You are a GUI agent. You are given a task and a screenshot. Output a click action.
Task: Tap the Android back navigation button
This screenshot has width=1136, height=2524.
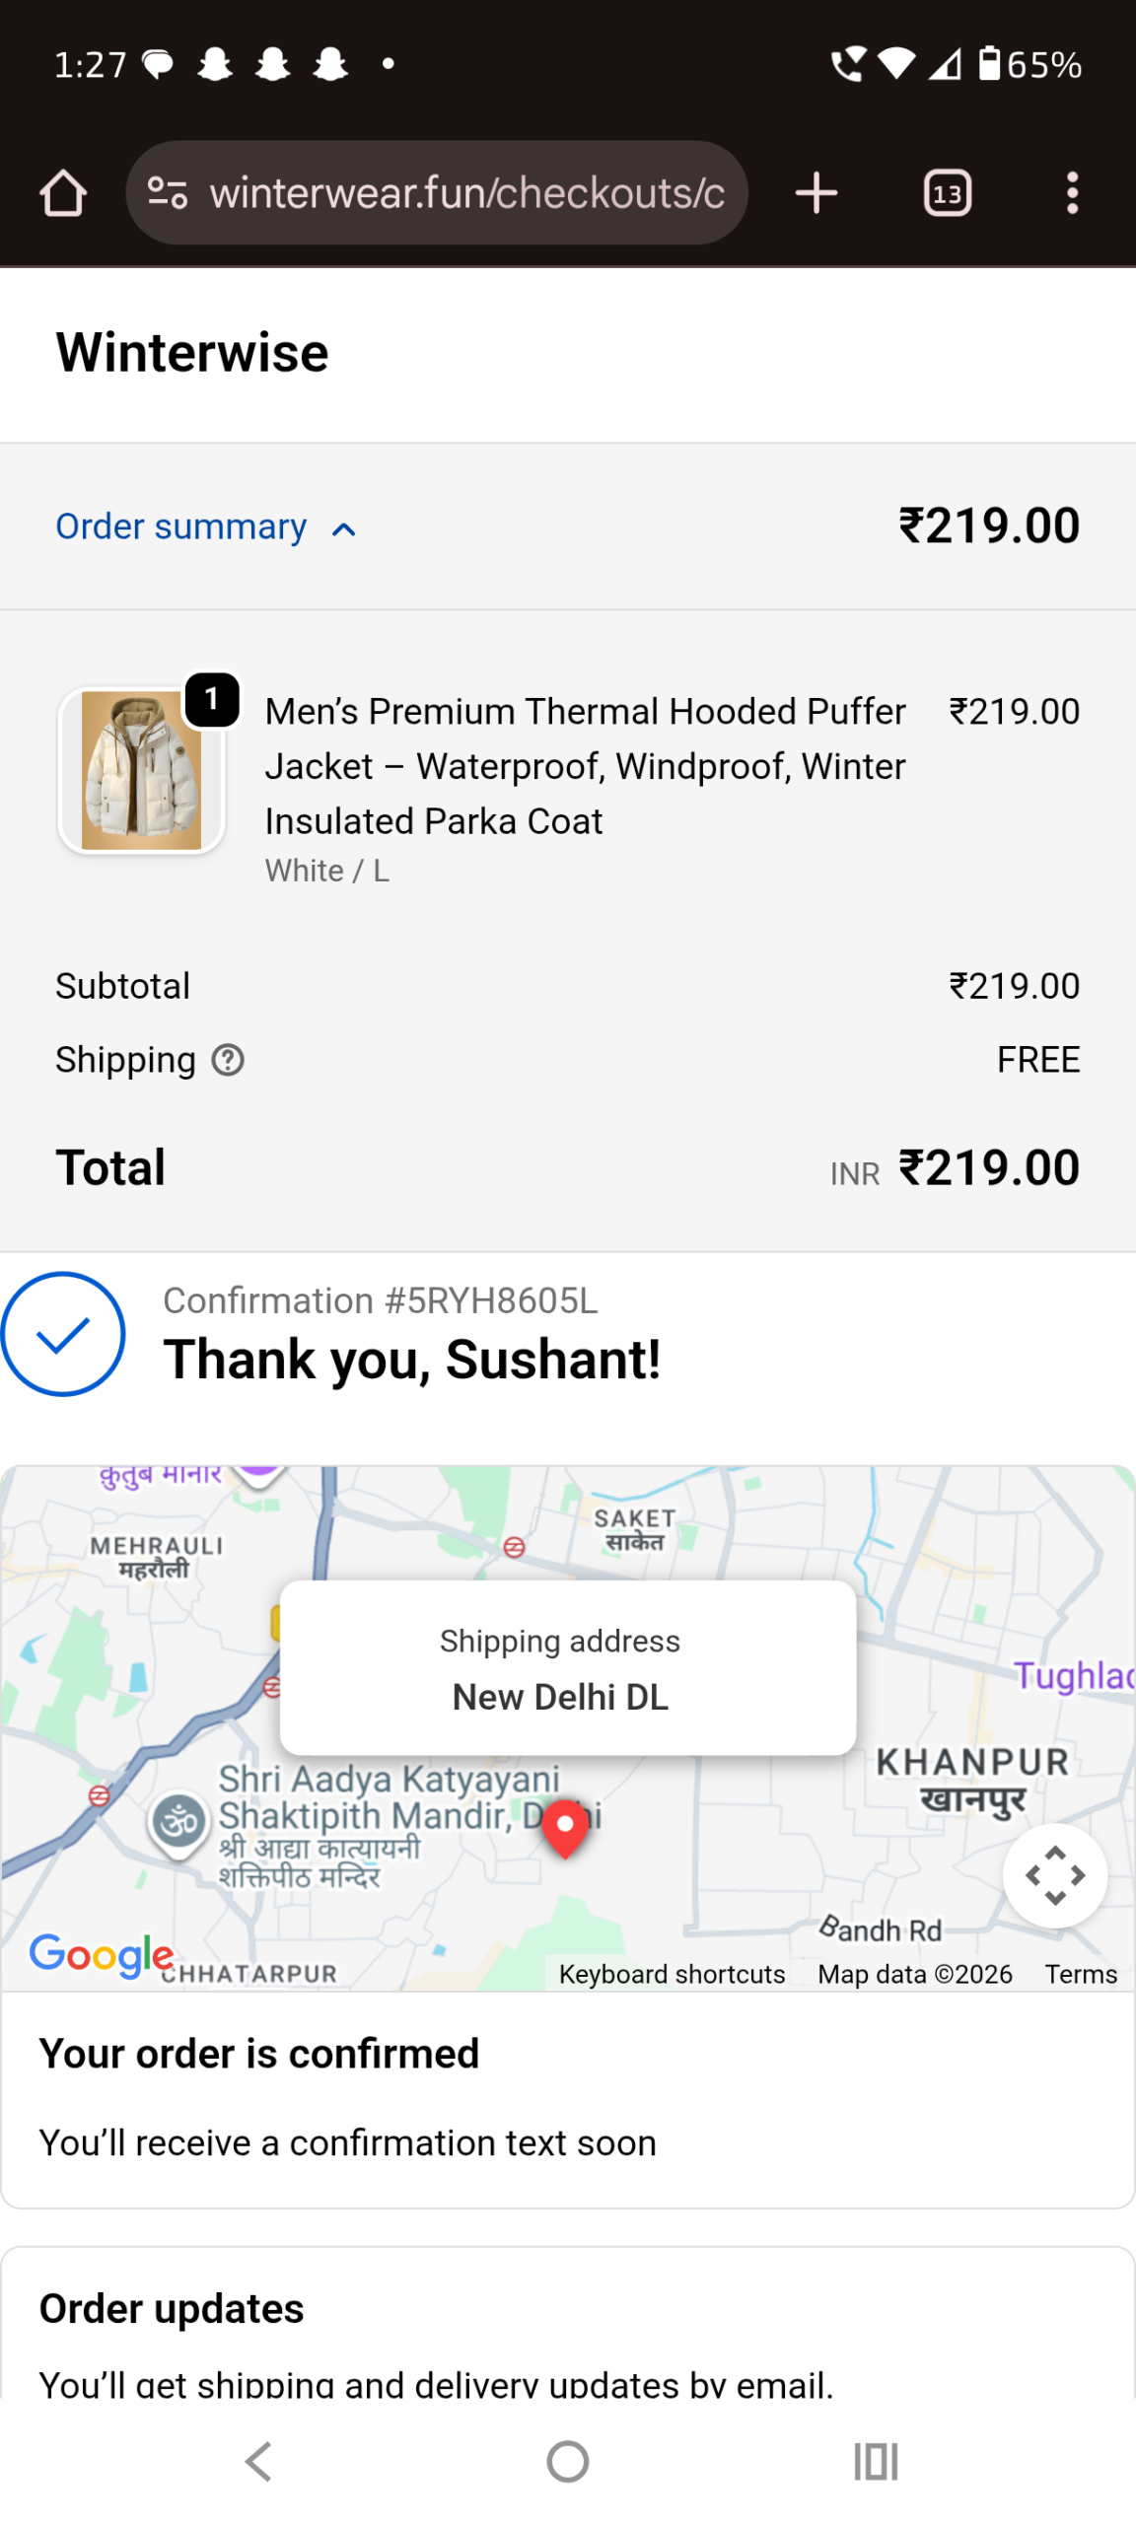tap(258, 2461)
